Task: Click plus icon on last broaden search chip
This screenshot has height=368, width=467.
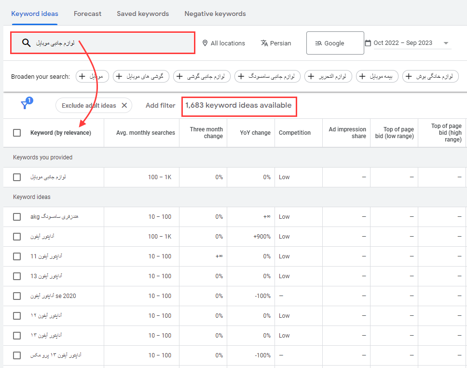Action: click(x=409, y=76)
